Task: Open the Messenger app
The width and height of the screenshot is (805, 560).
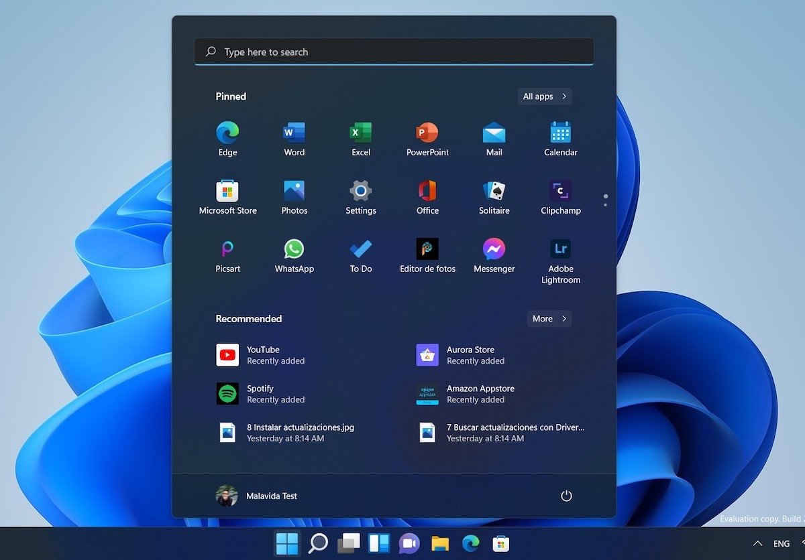Action: (x=494, y=255)
